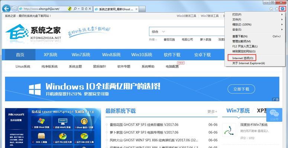Click the 电脑公司 hot search link
This screenshot has width=288, height=148.
pyautogui.click(x=187, y=40)
